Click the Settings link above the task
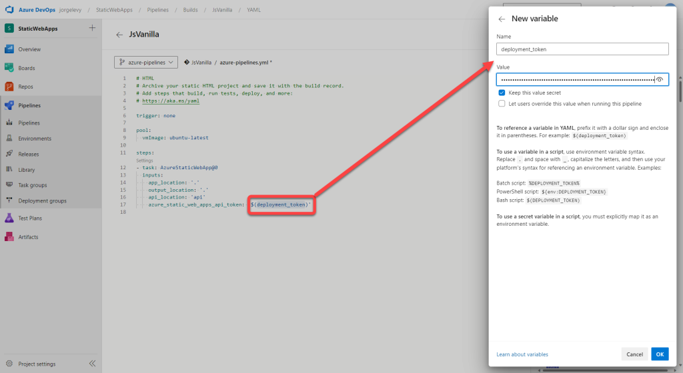 point(145,161)
